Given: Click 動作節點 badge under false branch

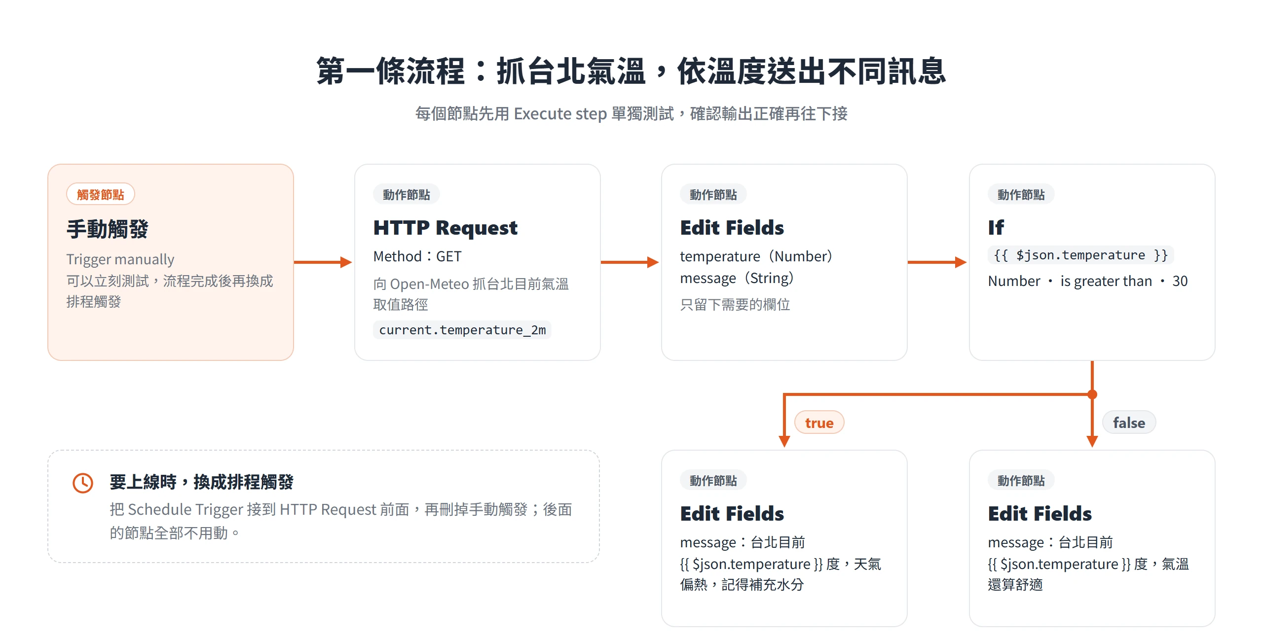Looking at the screenshot, I should [x=1021, y=480].
